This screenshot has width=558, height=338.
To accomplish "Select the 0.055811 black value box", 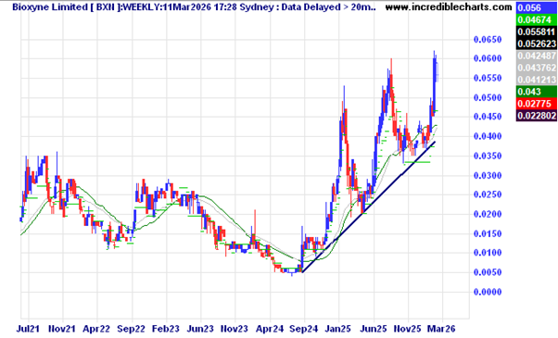I will (x=537, y=32).
